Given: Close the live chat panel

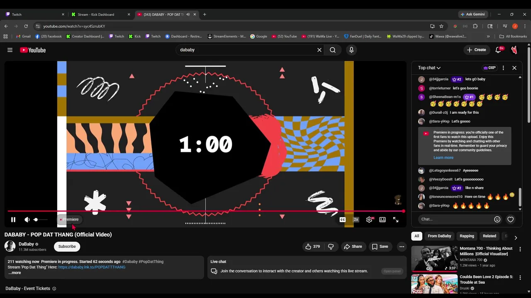Looking at the screenshot, I should (514, 68).
